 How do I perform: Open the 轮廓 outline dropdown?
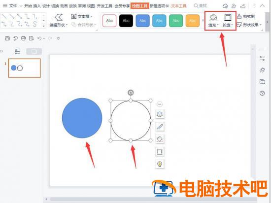click(x=228, y=21)
